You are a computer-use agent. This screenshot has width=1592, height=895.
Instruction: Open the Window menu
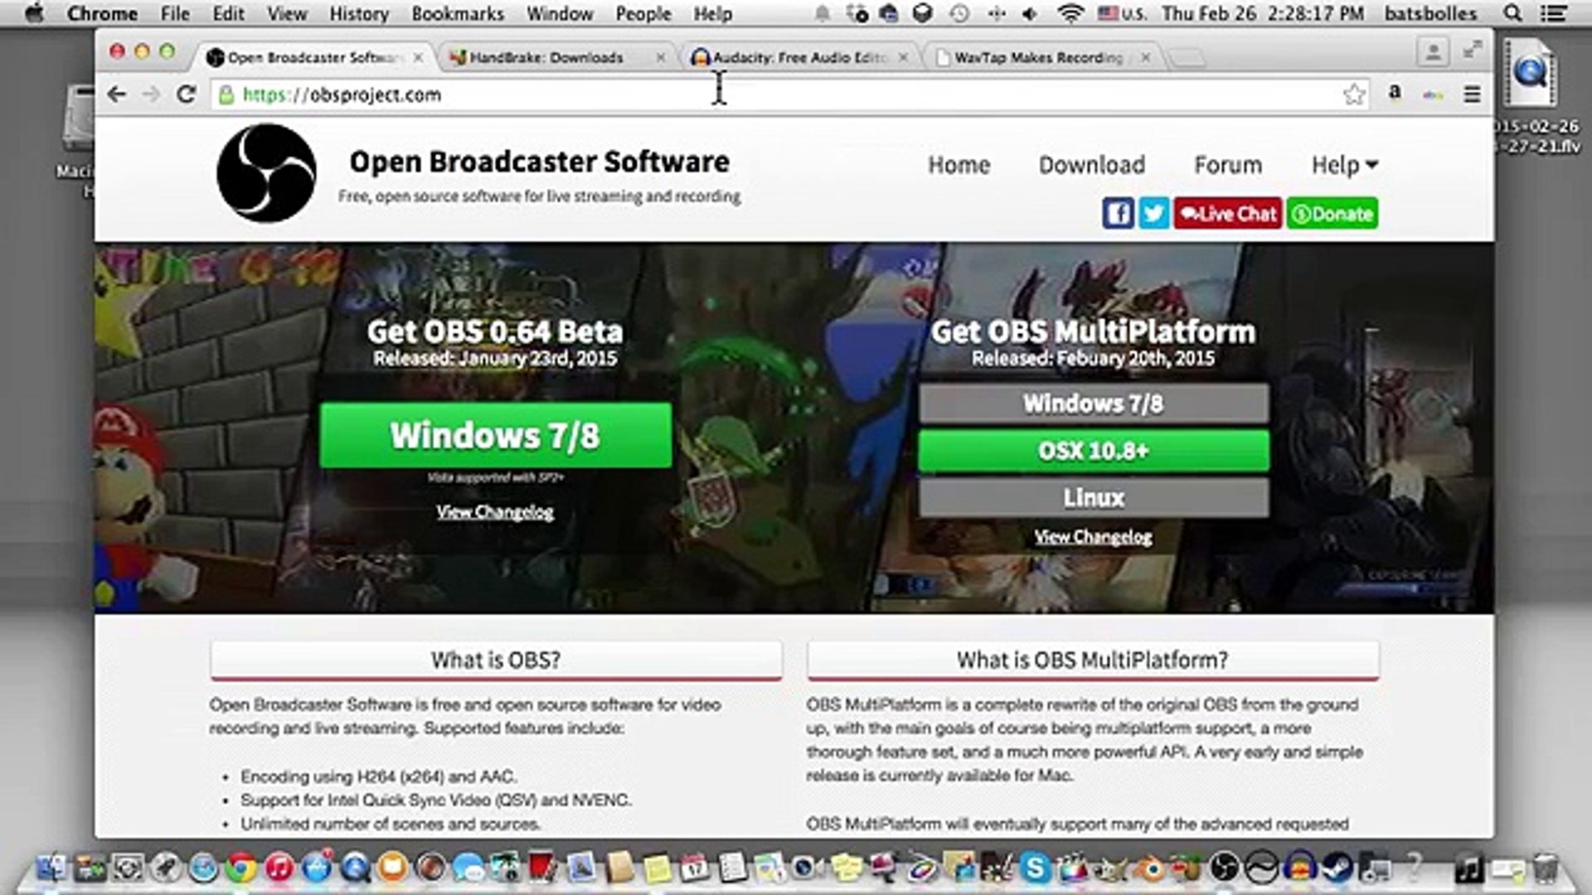560,13
